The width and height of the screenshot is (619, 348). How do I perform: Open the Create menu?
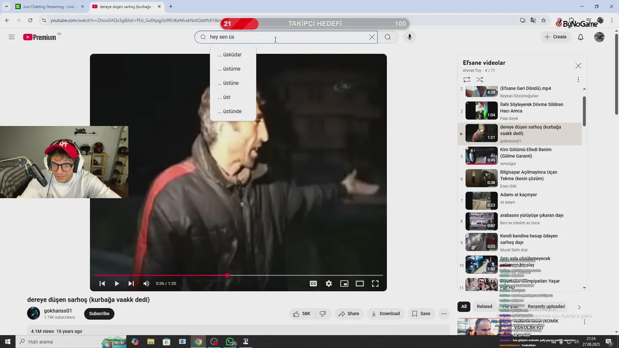(555, 37)
